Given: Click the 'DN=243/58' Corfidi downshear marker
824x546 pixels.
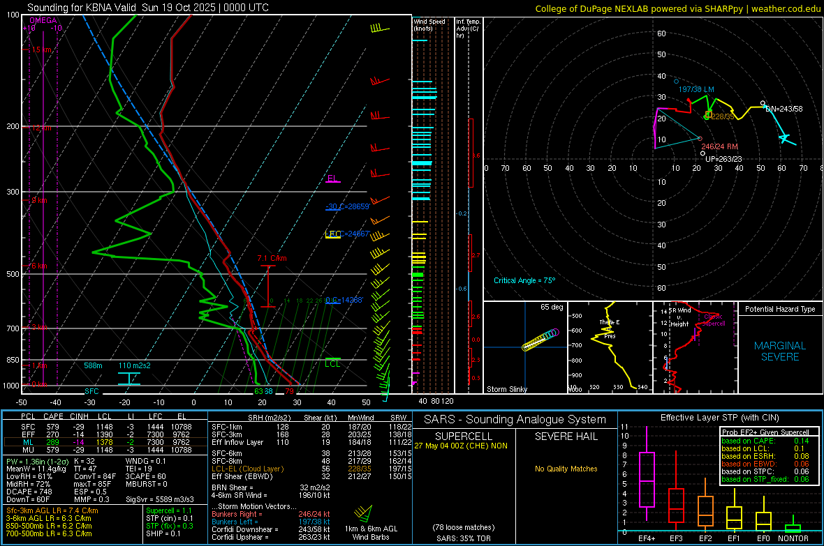Looking at the screenshot, I should click(x=784, y=109).
